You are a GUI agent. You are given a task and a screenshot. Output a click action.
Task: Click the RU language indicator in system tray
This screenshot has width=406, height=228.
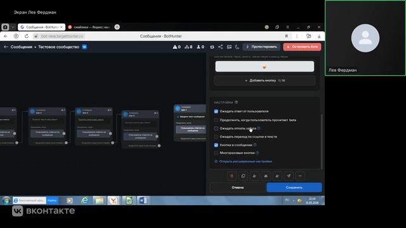pos(287,200)
